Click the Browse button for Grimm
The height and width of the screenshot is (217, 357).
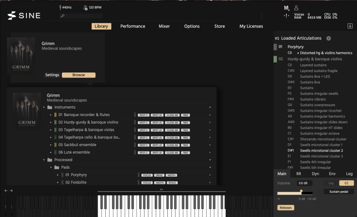79,75
